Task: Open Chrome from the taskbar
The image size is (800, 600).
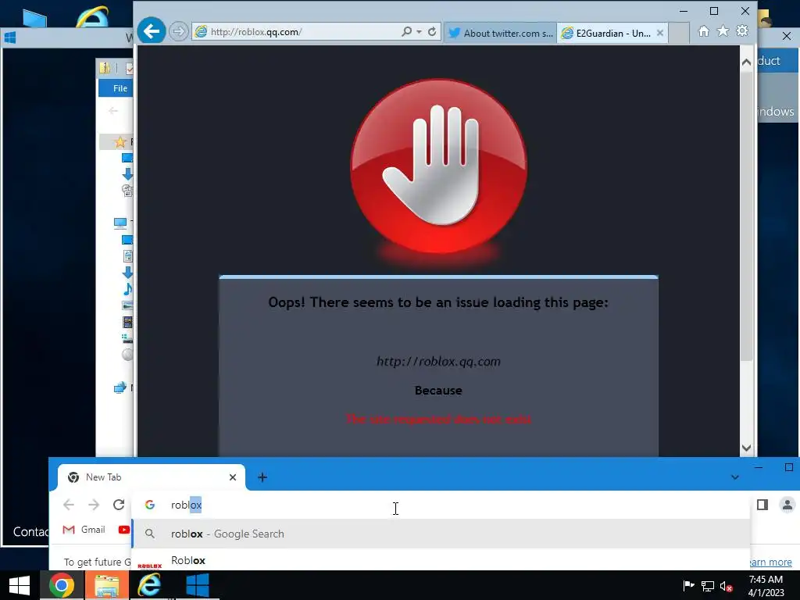Action: (62, 585)
